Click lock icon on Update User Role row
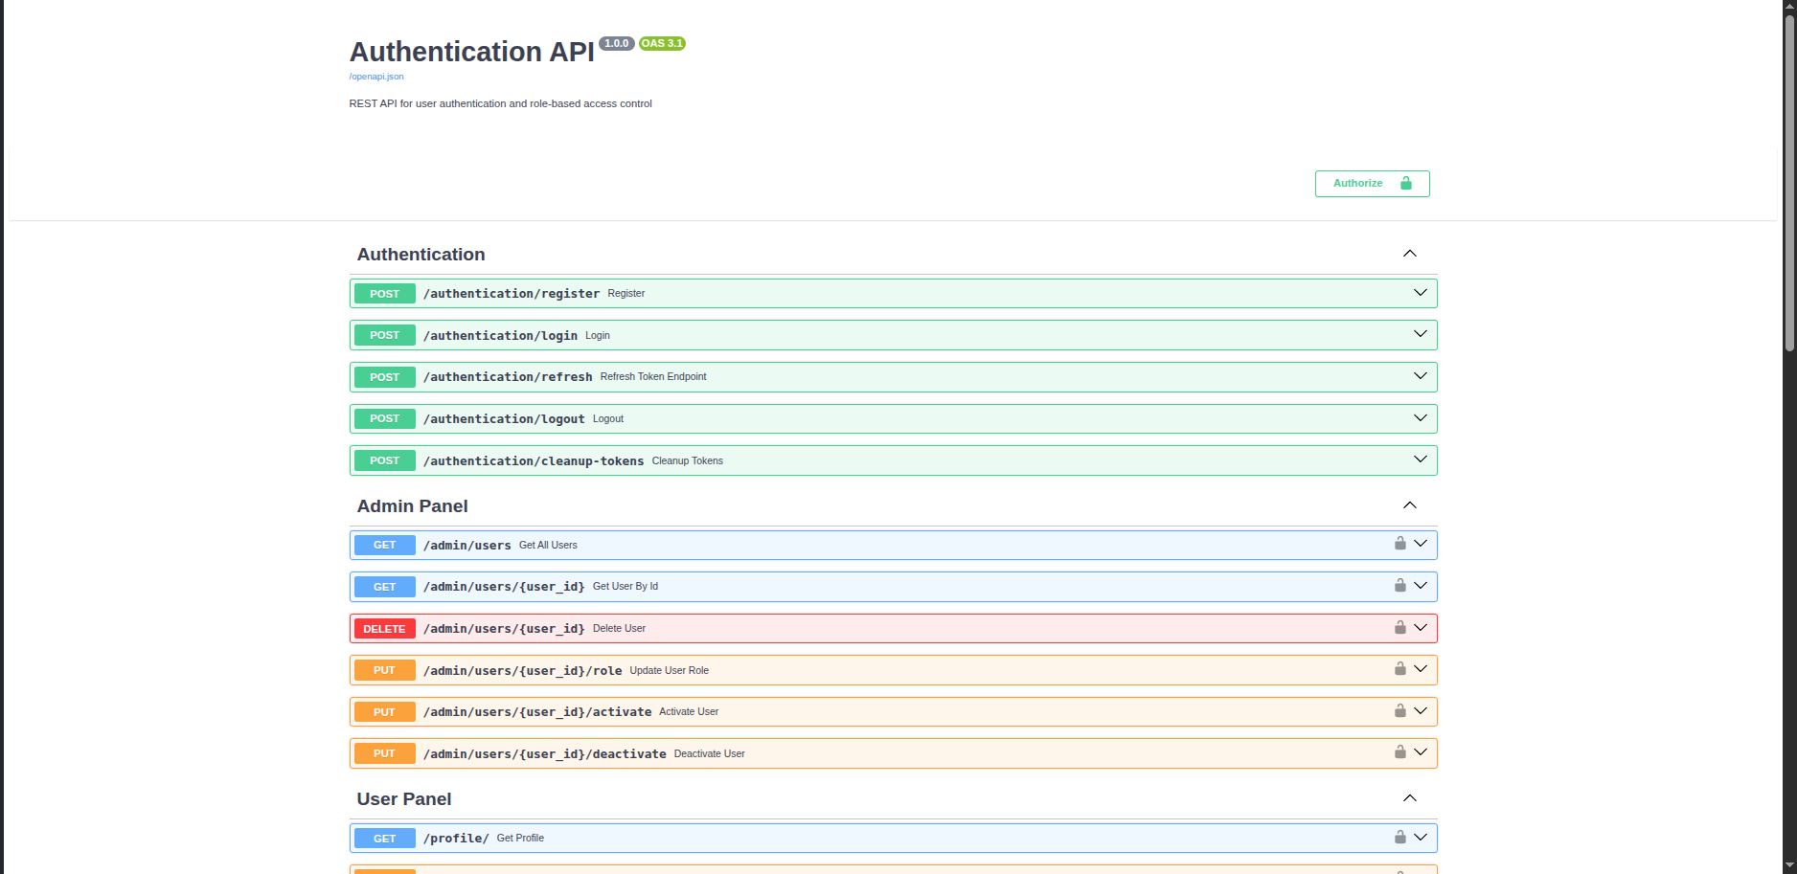1797x874 pixels. (1399, 668)
